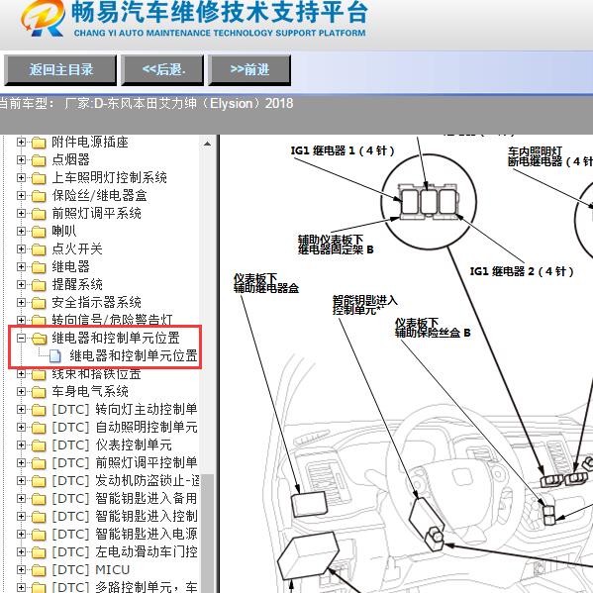The height and width of the screenshot is (593, 593).
Task: Click the 前照灯调平系统 folder icon
Action: 39,214
